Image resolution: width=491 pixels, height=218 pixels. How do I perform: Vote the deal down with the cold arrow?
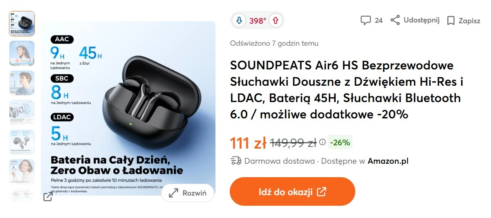click(x=239, y=20)
